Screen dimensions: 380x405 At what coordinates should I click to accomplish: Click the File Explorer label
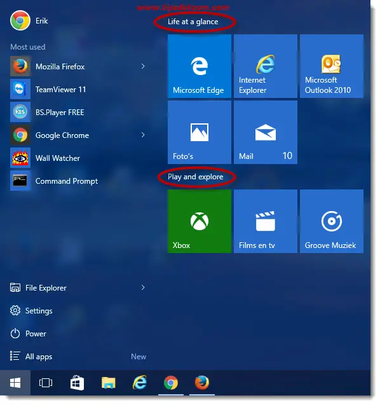[x=46, y=288]
